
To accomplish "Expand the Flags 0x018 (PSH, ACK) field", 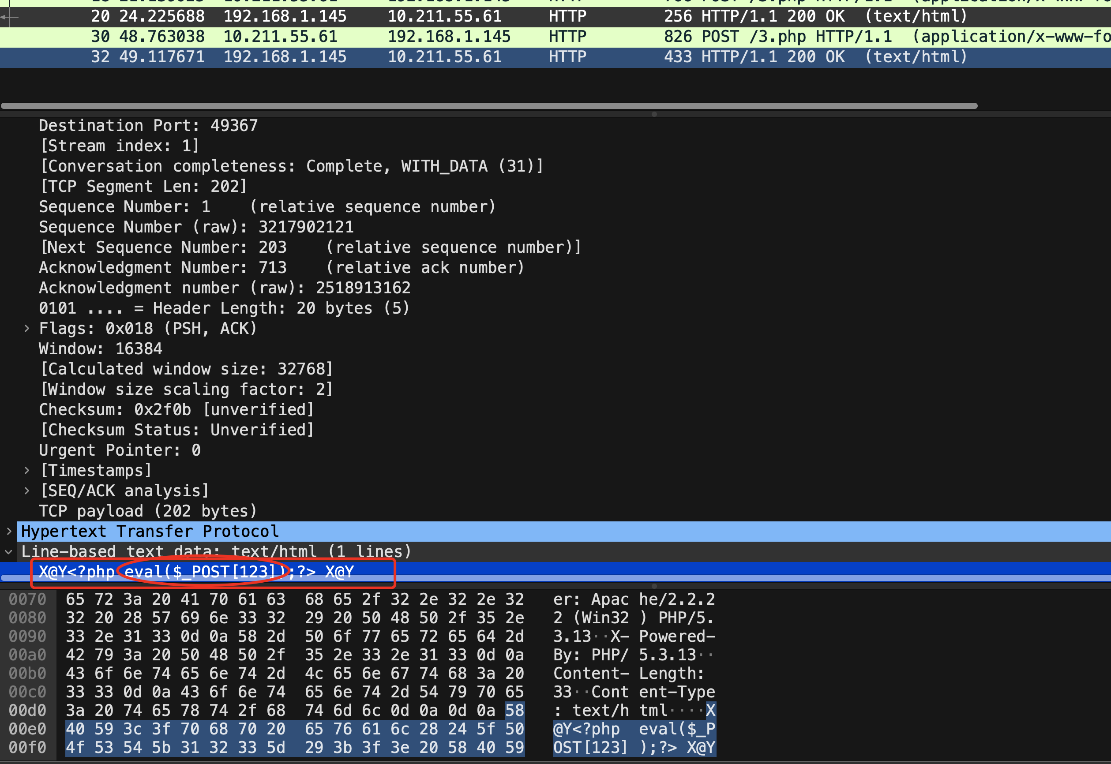I will [x=27, y=329].
